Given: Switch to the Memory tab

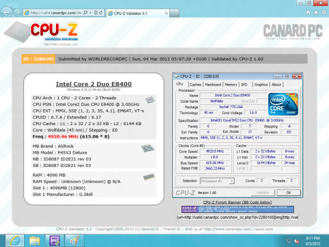Looking at the screenshot, I should (231, 85).
